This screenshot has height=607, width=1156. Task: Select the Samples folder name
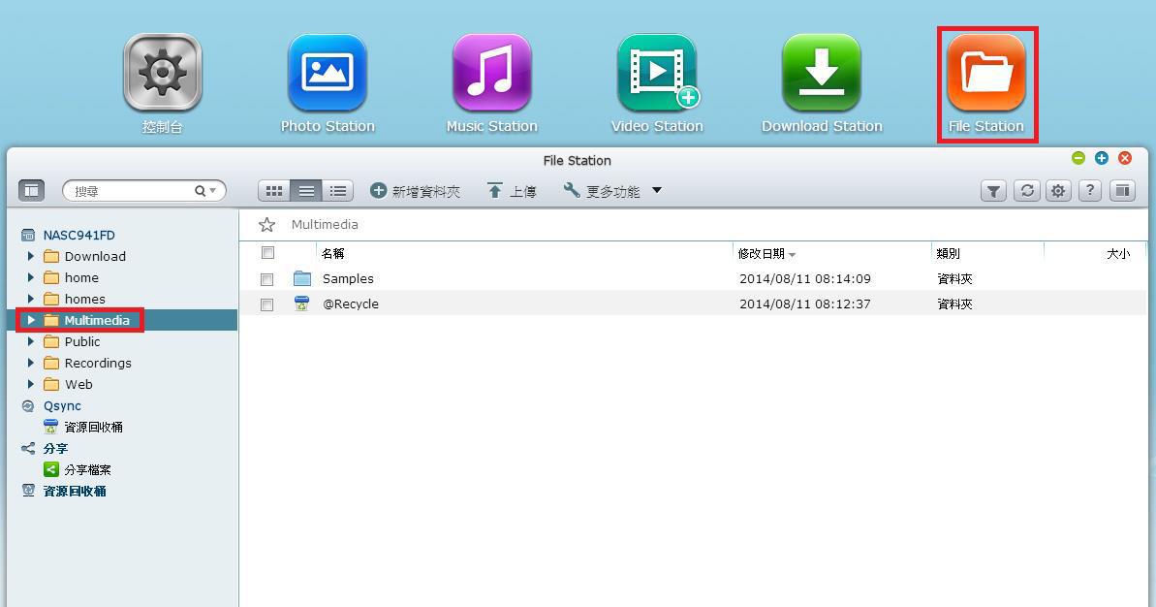pos(348,279)
